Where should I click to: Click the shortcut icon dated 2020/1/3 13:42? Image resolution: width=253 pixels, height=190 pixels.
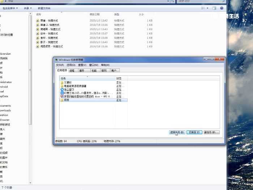click(38, 21)
